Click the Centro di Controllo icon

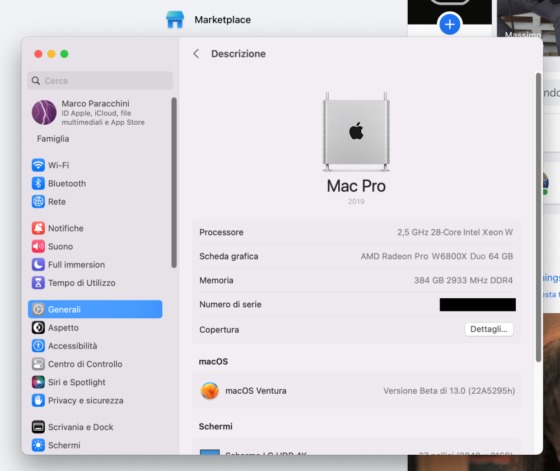click(38, 364)
